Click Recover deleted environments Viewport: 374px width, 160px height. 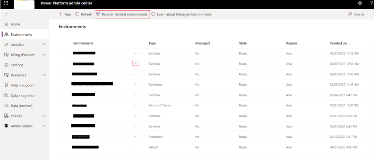pos(122,14)
